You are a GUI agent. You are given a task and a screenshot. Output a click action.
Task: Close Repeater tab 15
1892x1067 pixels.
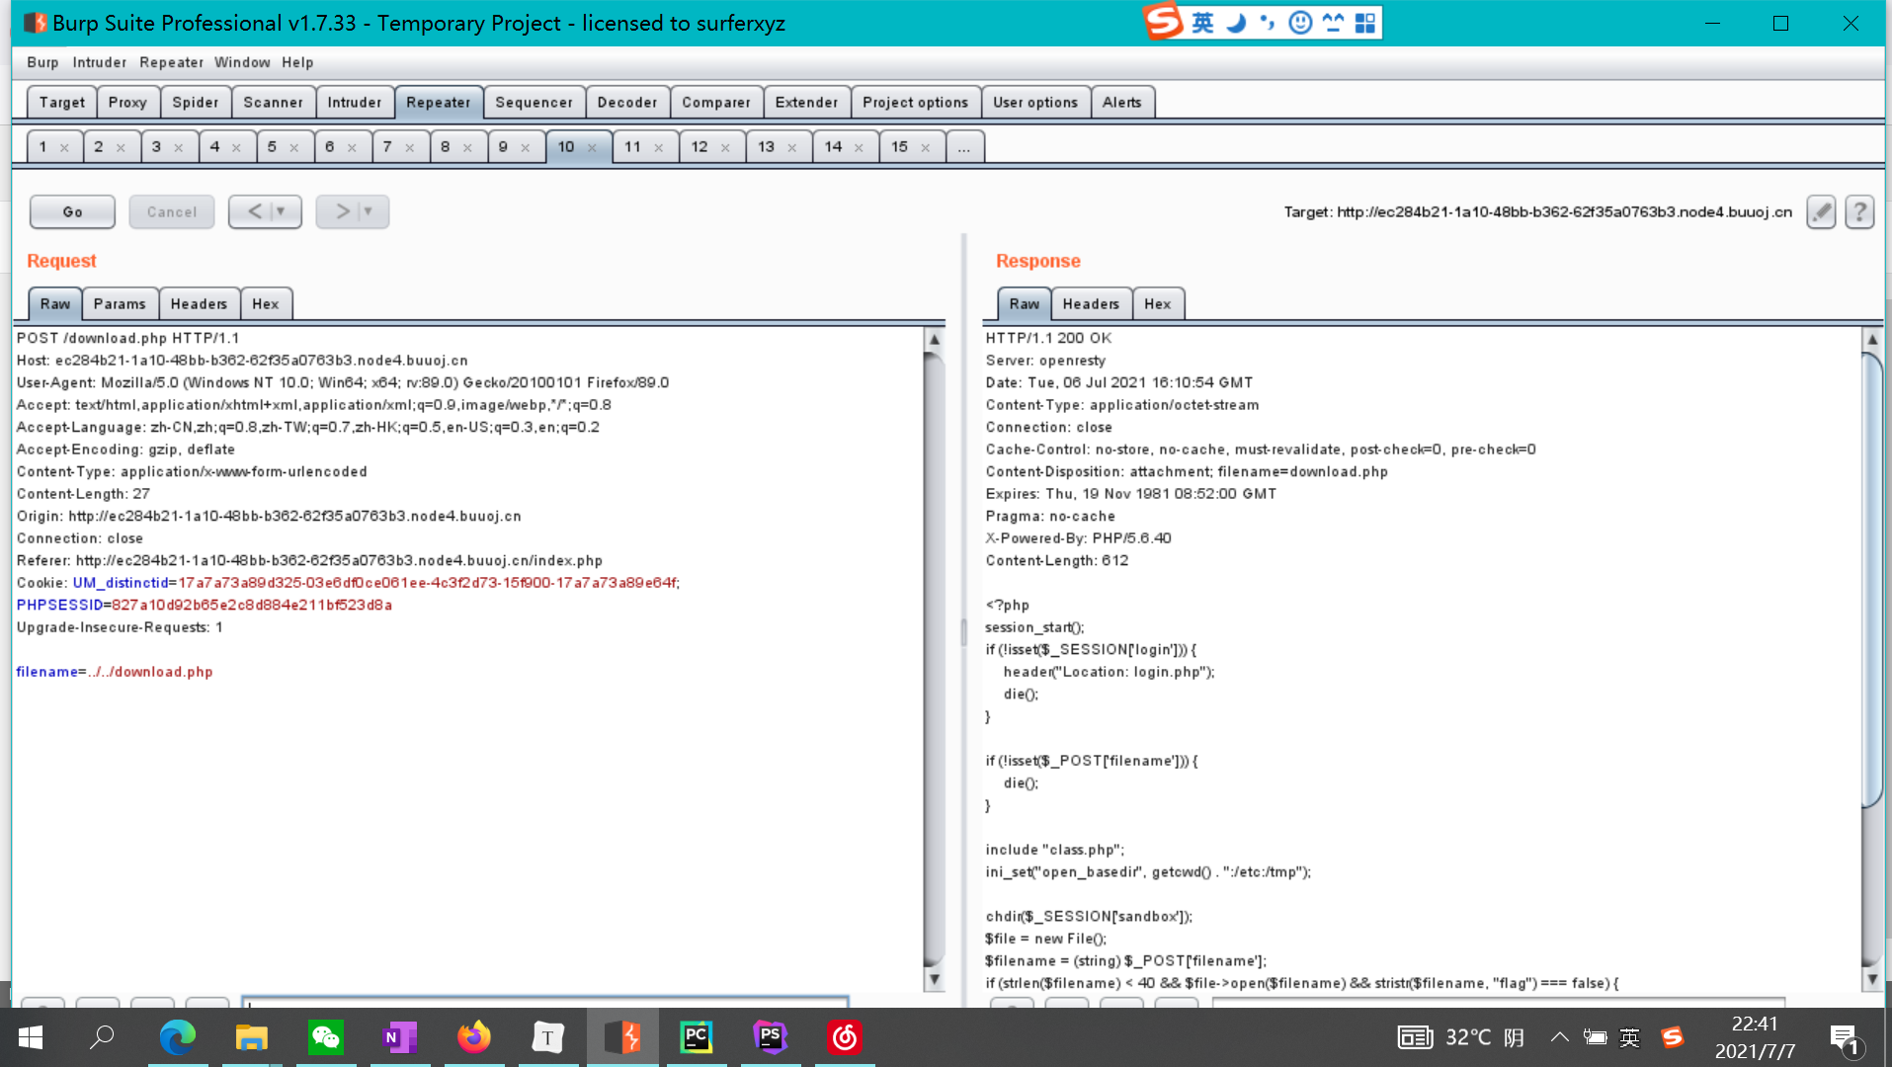926,148
